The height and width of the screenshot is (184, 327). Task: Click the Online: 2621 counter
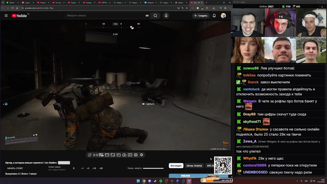tap(266, 6)
